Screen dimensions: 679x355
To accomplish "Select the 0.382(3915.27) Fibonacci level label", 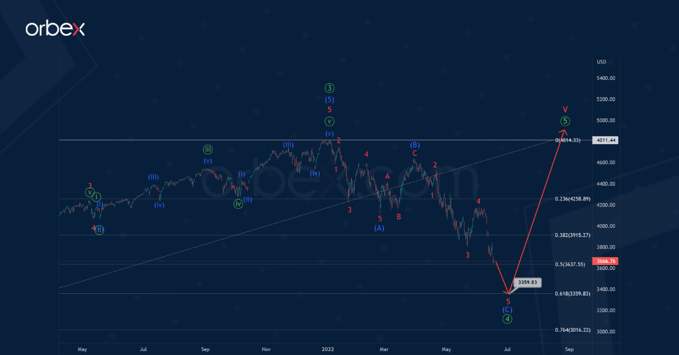I will (573, 235).
